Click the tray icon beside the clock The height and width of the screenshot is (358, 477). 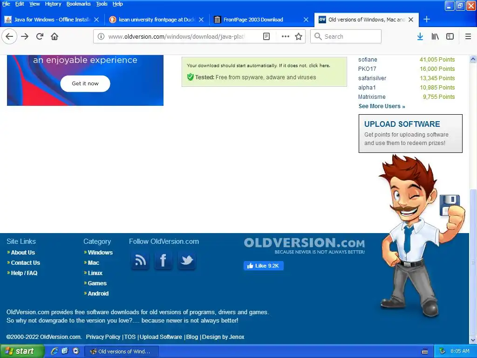coord(443,351)
